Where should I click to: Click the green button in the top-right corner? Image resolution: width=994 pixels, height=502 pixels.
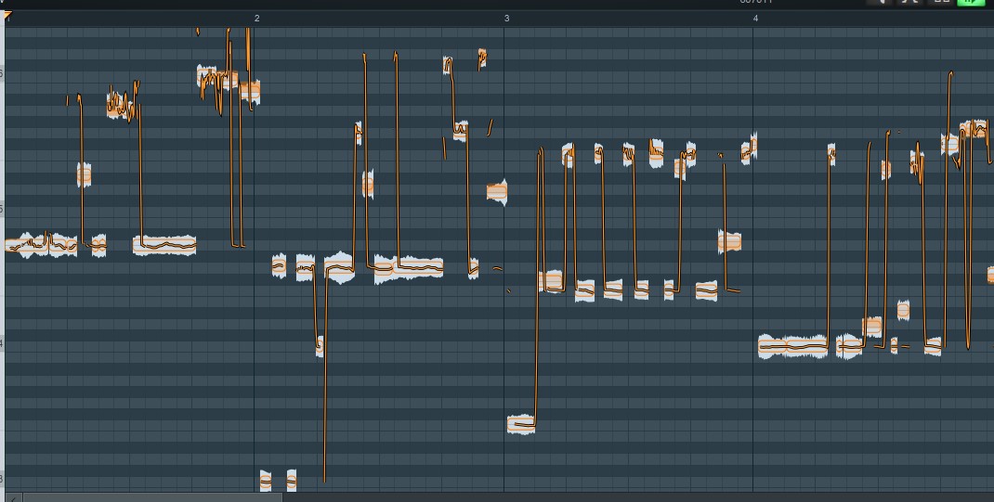[x=970, y=2]
